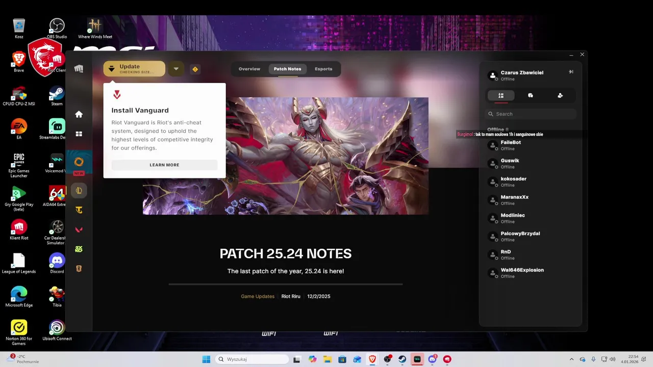Click Czarus Zbawiciel profile avatar
Image resolution: width=653 pixels, height=367 pixels.
pos(493,75)
